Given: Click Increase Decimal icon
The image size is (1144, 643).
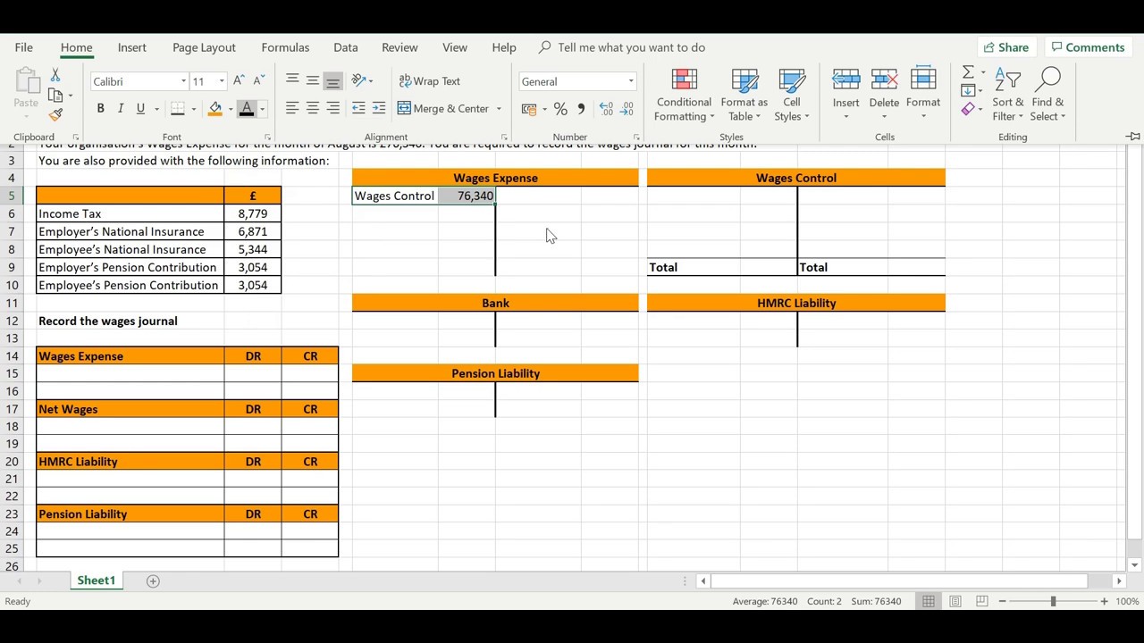Looking at the screenshot, I should pyautogui.click(x=606, y=109).
